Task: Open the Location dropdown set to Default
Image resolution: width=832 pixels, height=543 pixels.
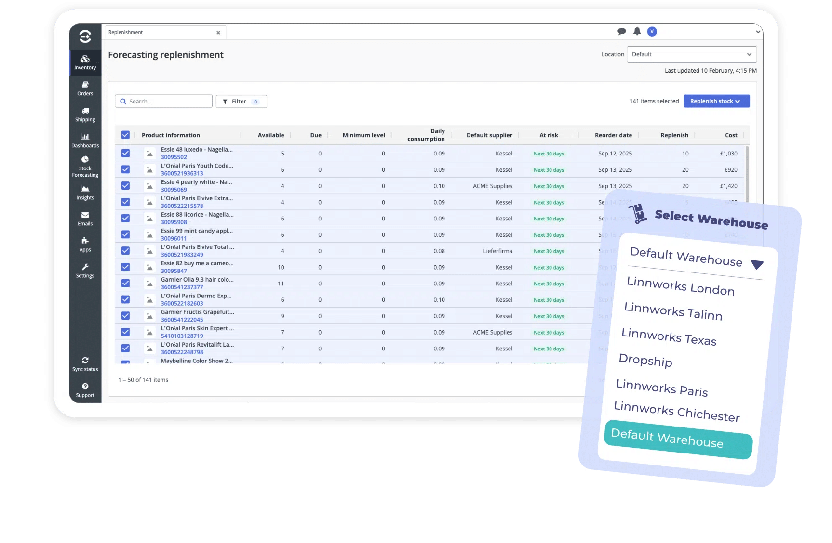Action: 691,54
